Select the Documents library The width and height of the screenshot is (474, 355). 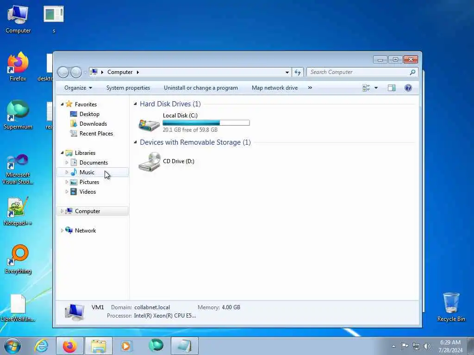pyautogui.click(x=94, y=163)
